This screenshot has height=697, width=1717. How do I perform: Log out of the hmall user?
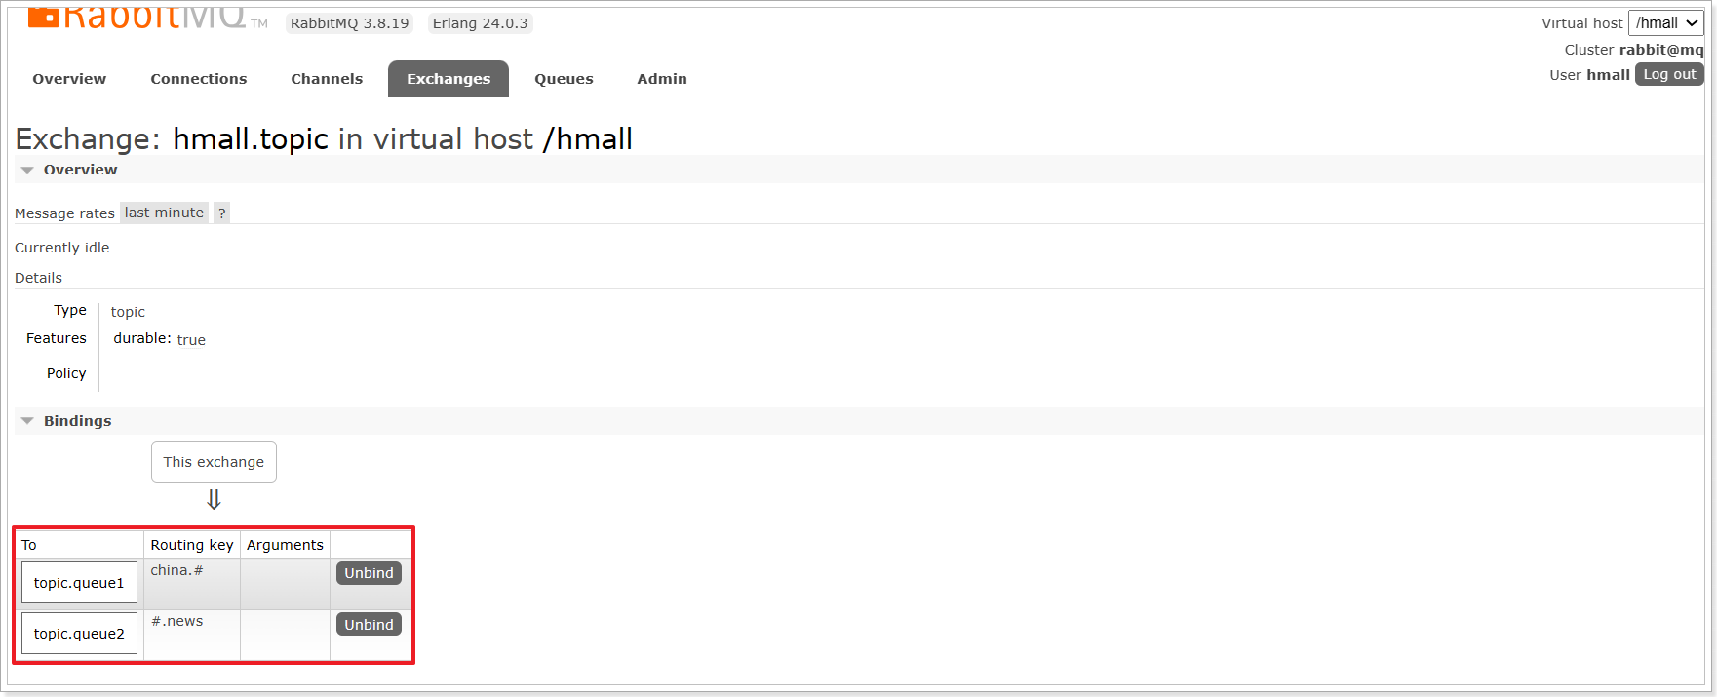(x=1669, y=74)
